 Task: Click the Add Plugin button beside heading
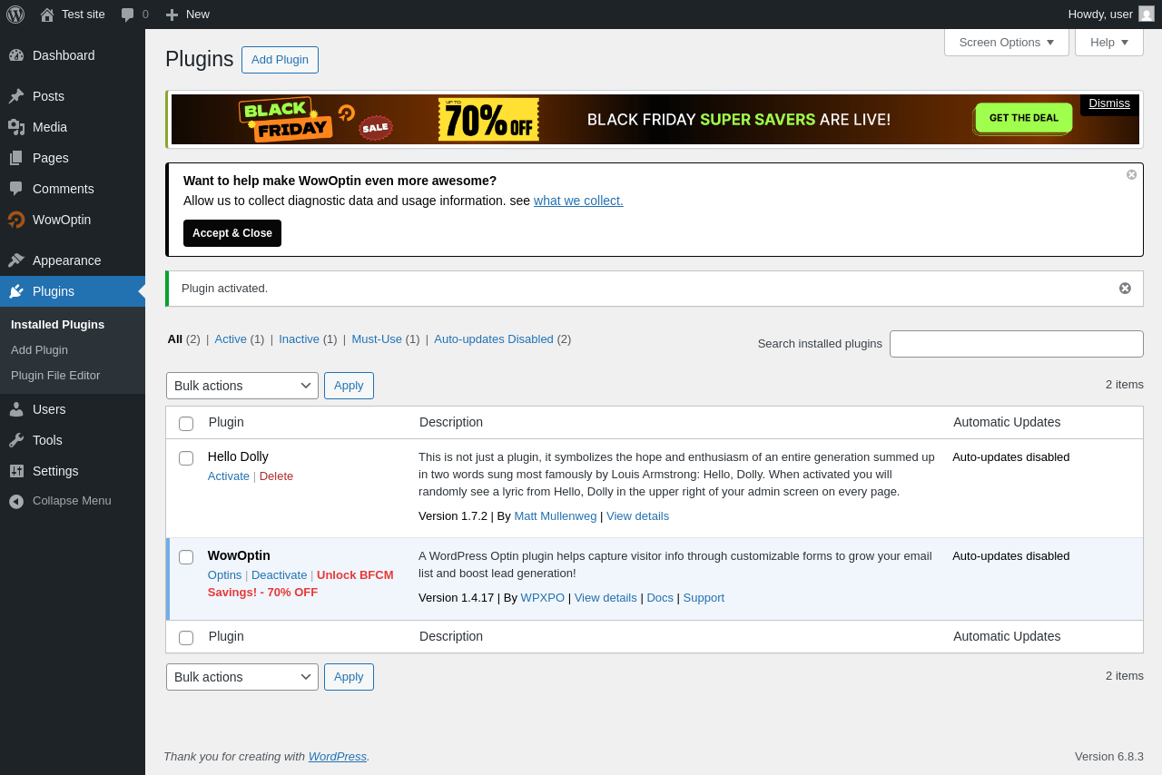point(280,60)
